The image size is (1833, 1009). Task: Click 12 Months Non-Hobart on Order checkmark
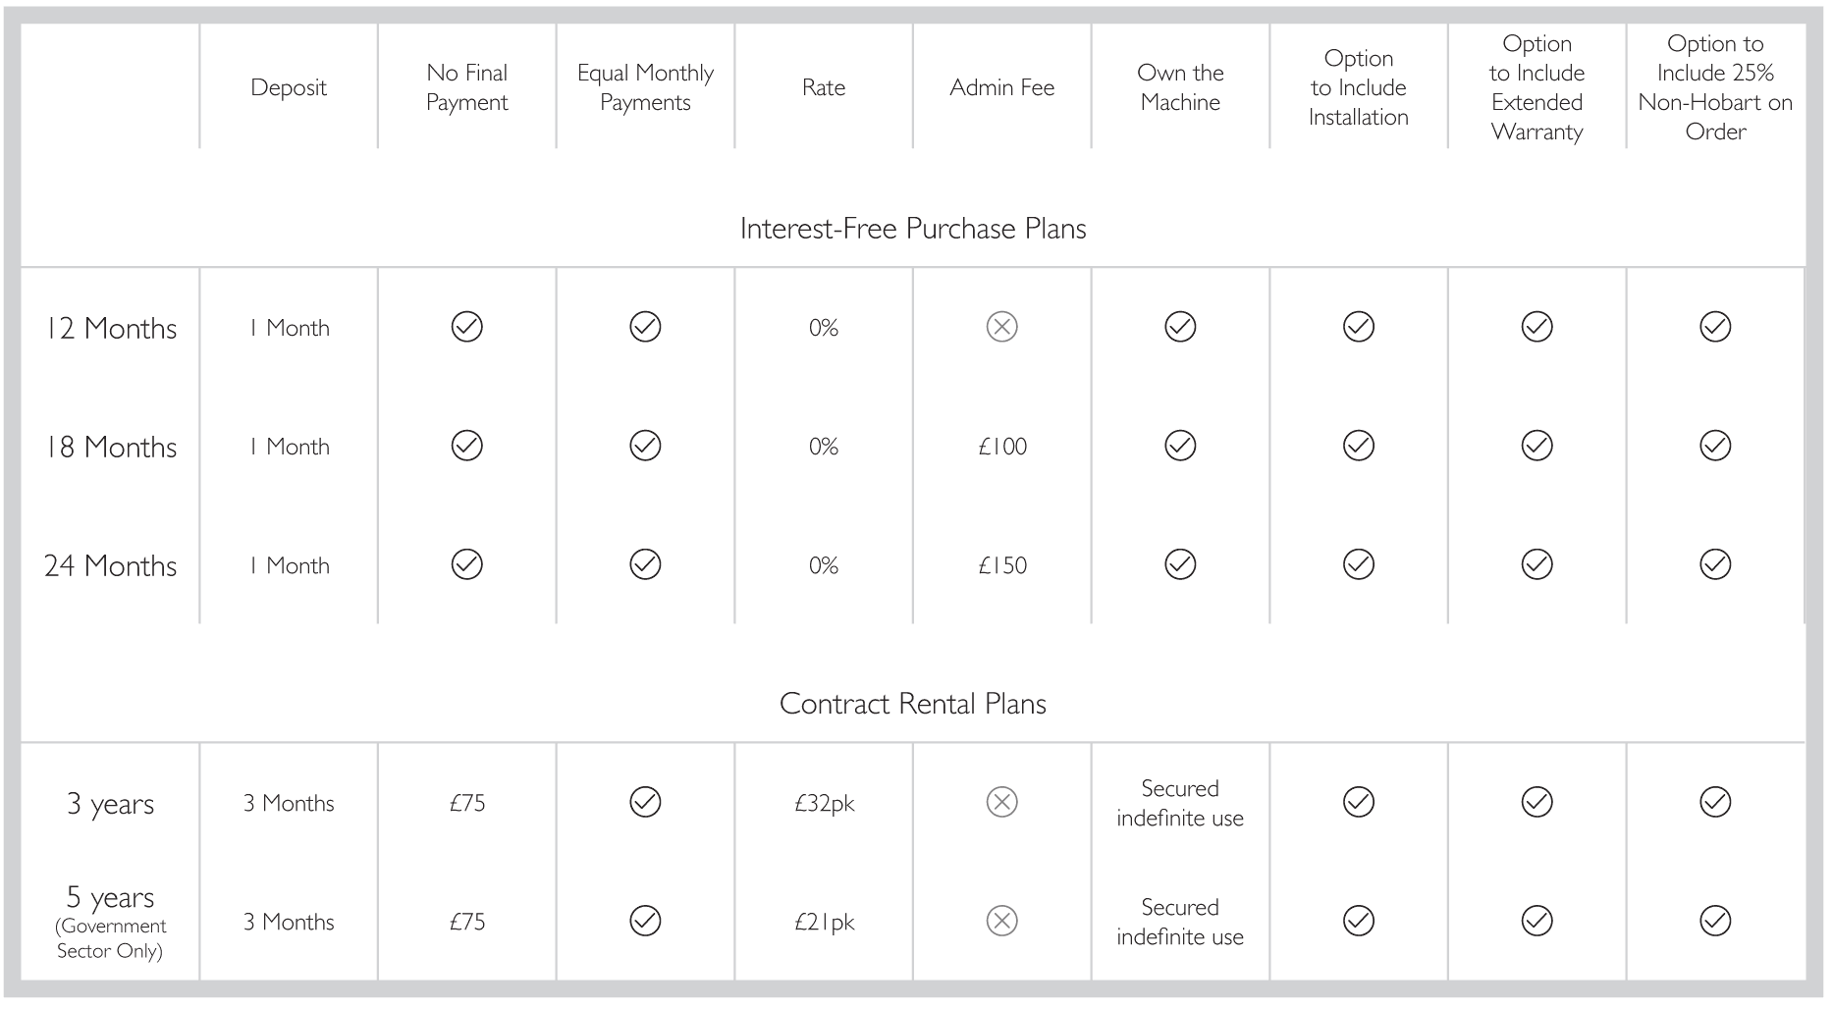pyautogui.click(x=1715, y=327)
